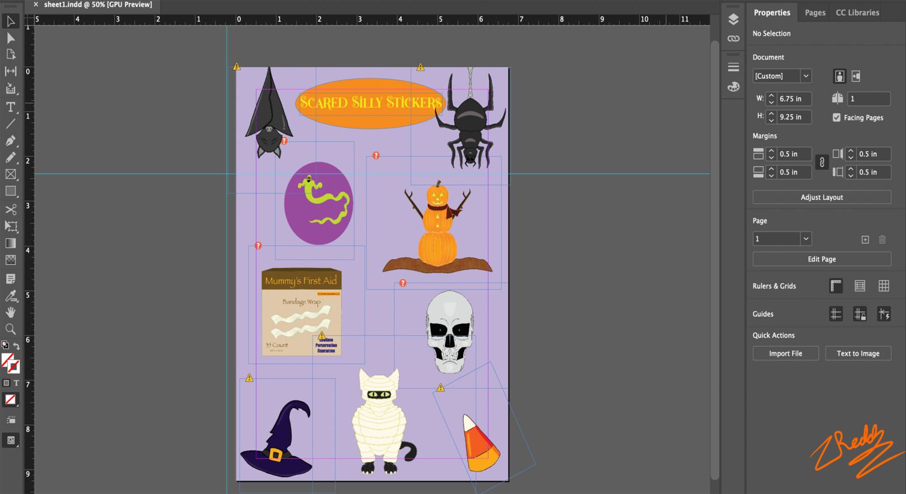This screenshot has width=906, height=494.
Task: Increase bottom margin with stepper
Action: pyautogui.click(x=771, y=169)
